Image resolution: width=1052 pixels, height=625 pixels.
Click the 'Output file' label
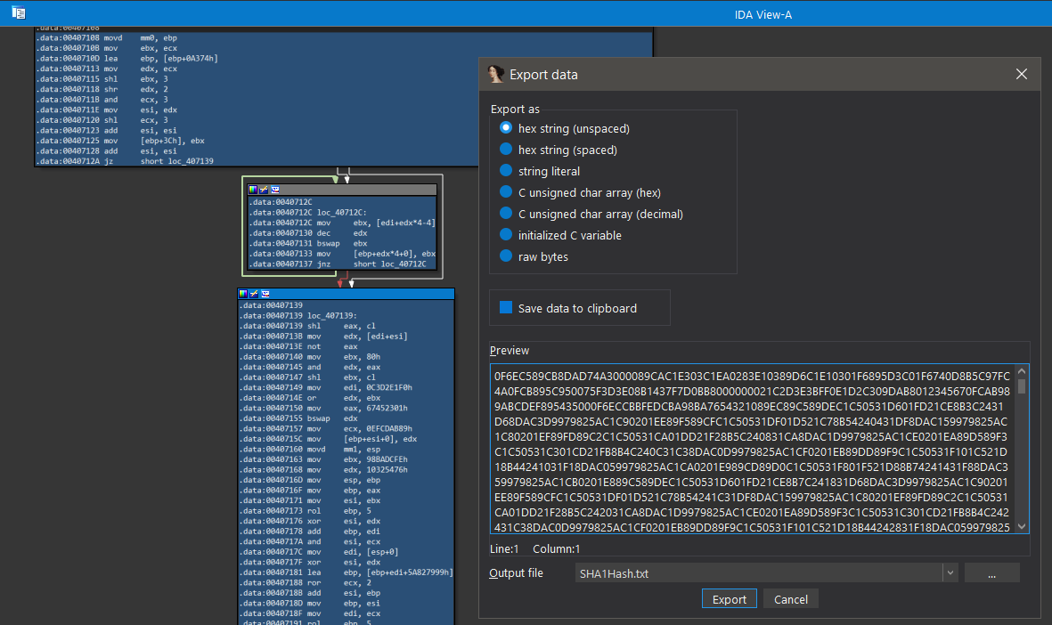click(516, 572)
